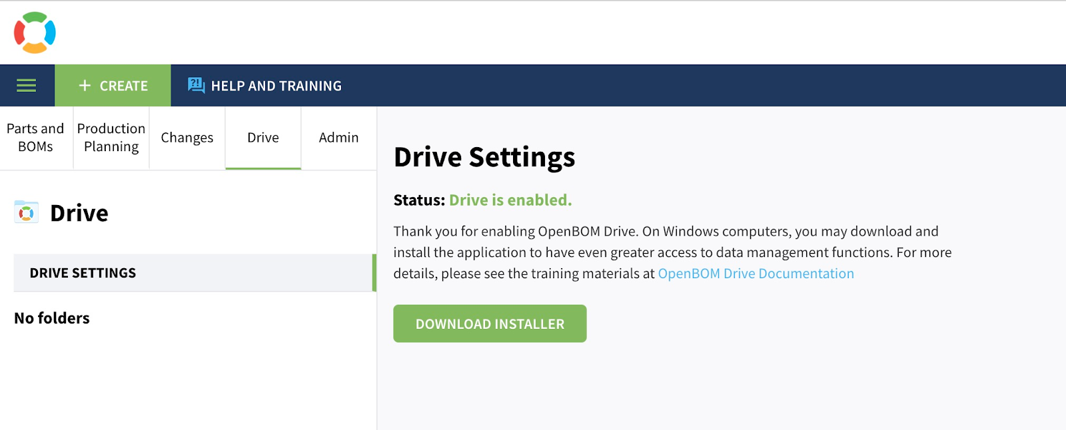Switch to the Parts and BOMs tab
1066x430 pixels.
(36, 138)
